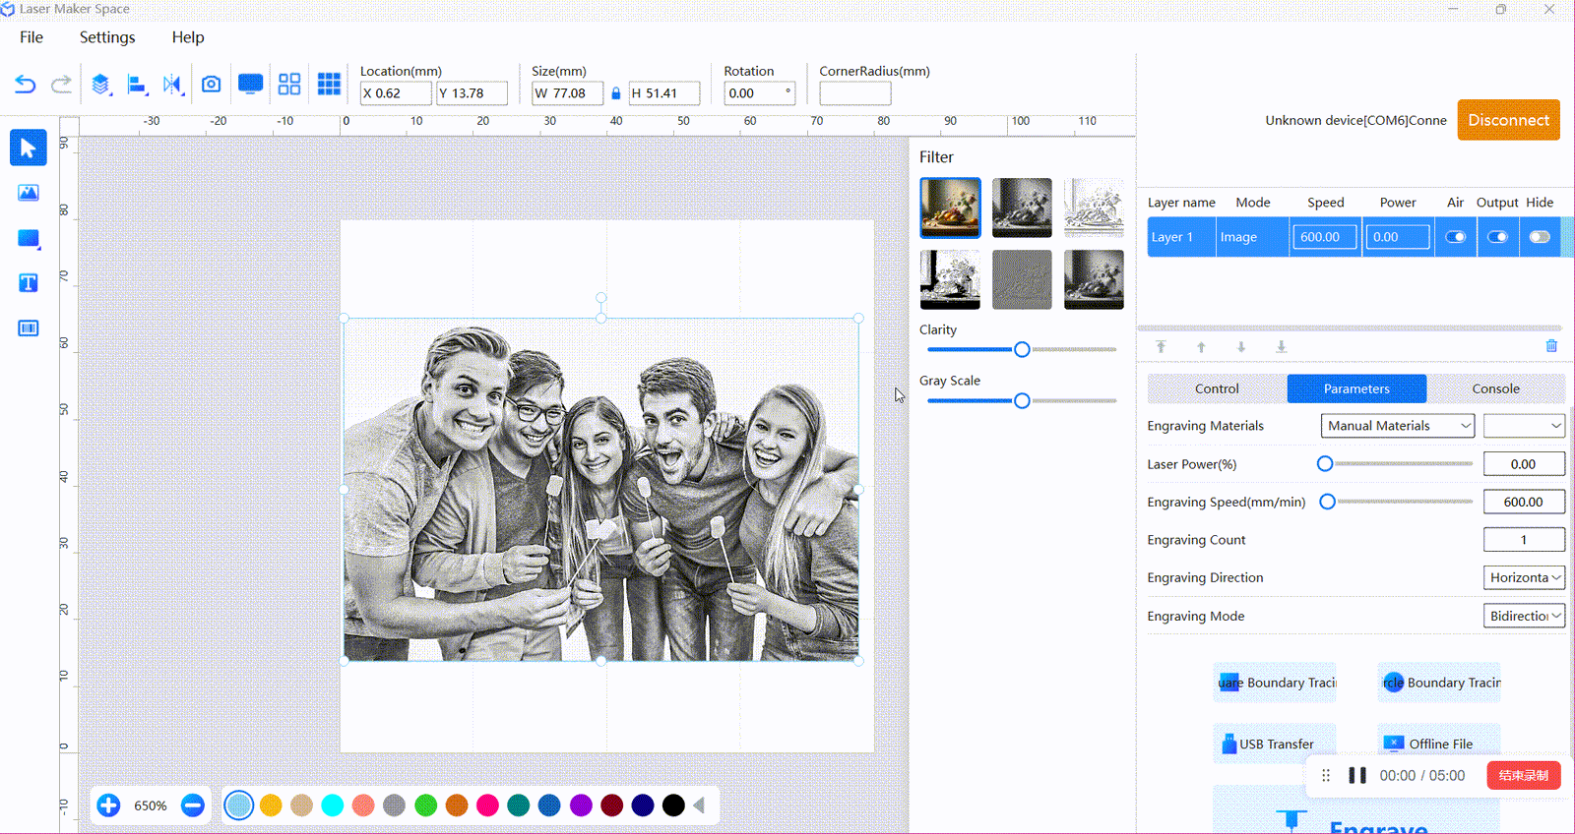1575x834 pixels.
Task: Apply the sketch-style white filter thumbnail
Action: [1094, 208]
